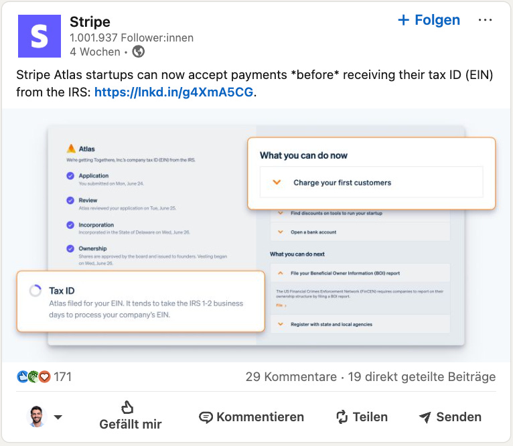Expand Charge your first customers chevron
This screenshot has height=446, width=513.
point(277,182)
